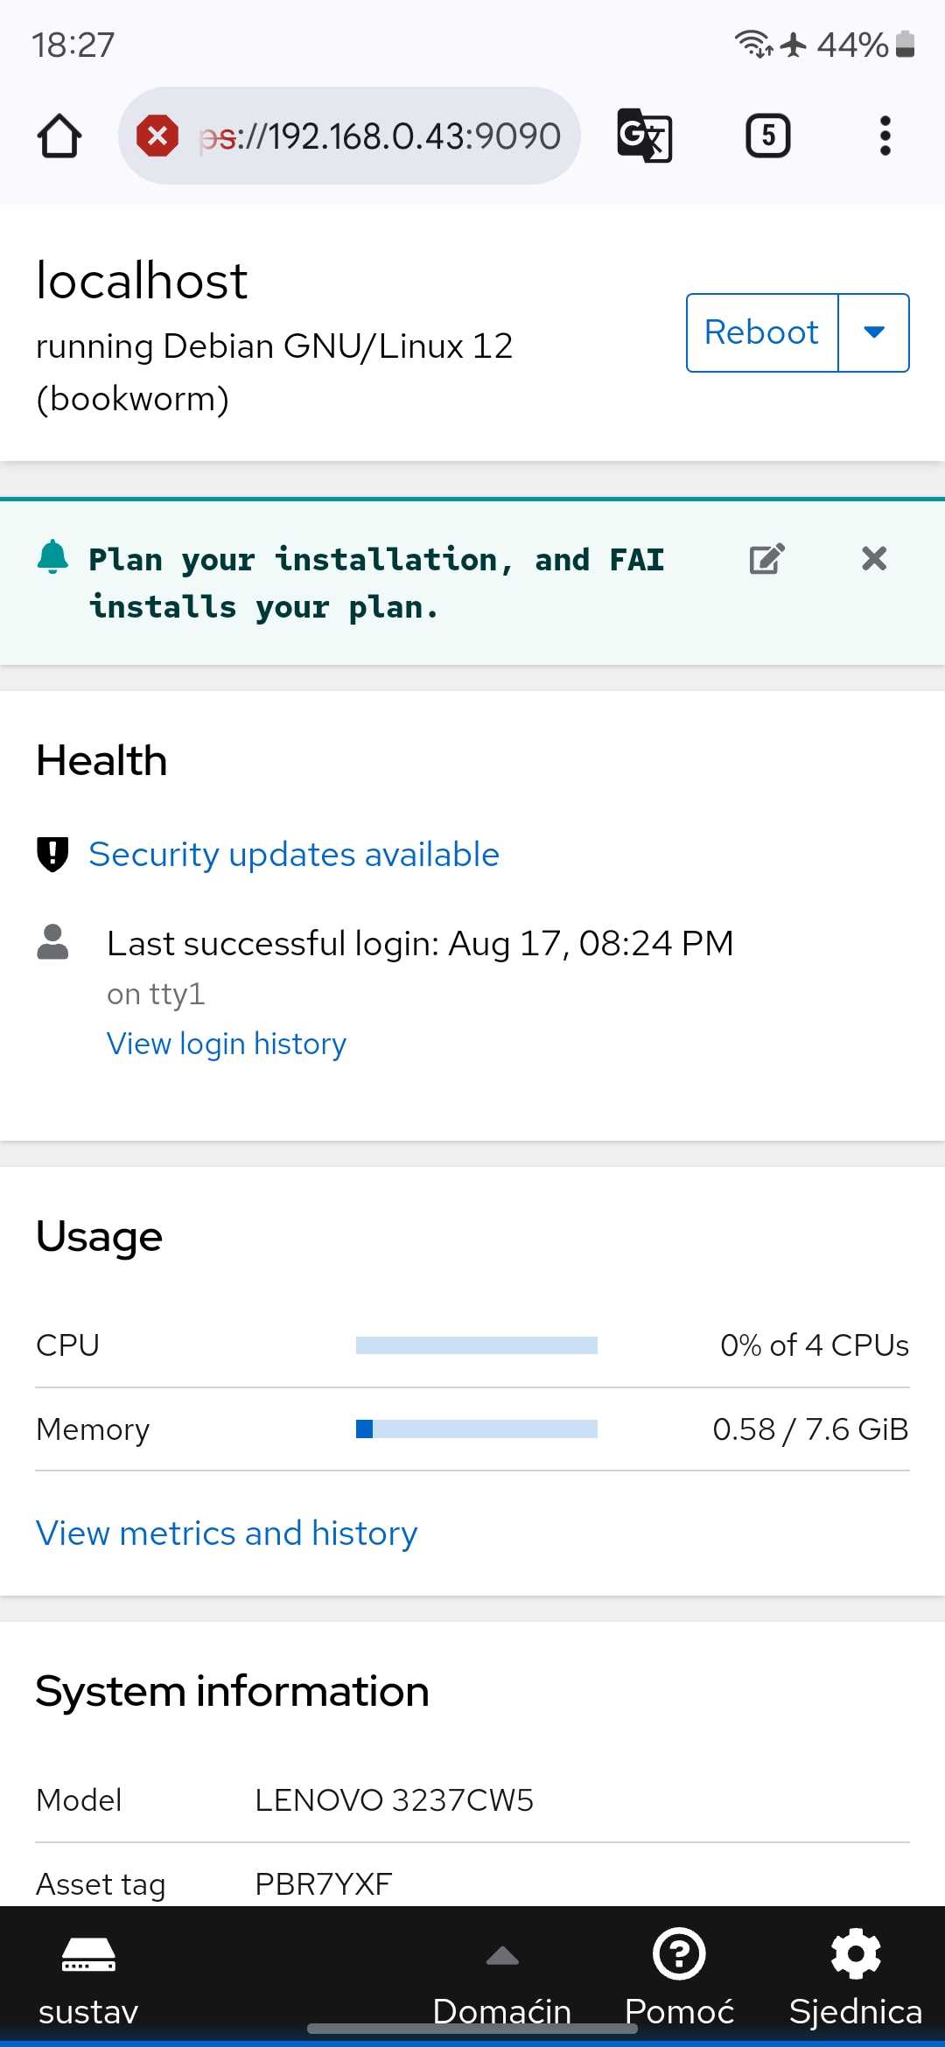Click the security shield warning icon

(52, 855)
